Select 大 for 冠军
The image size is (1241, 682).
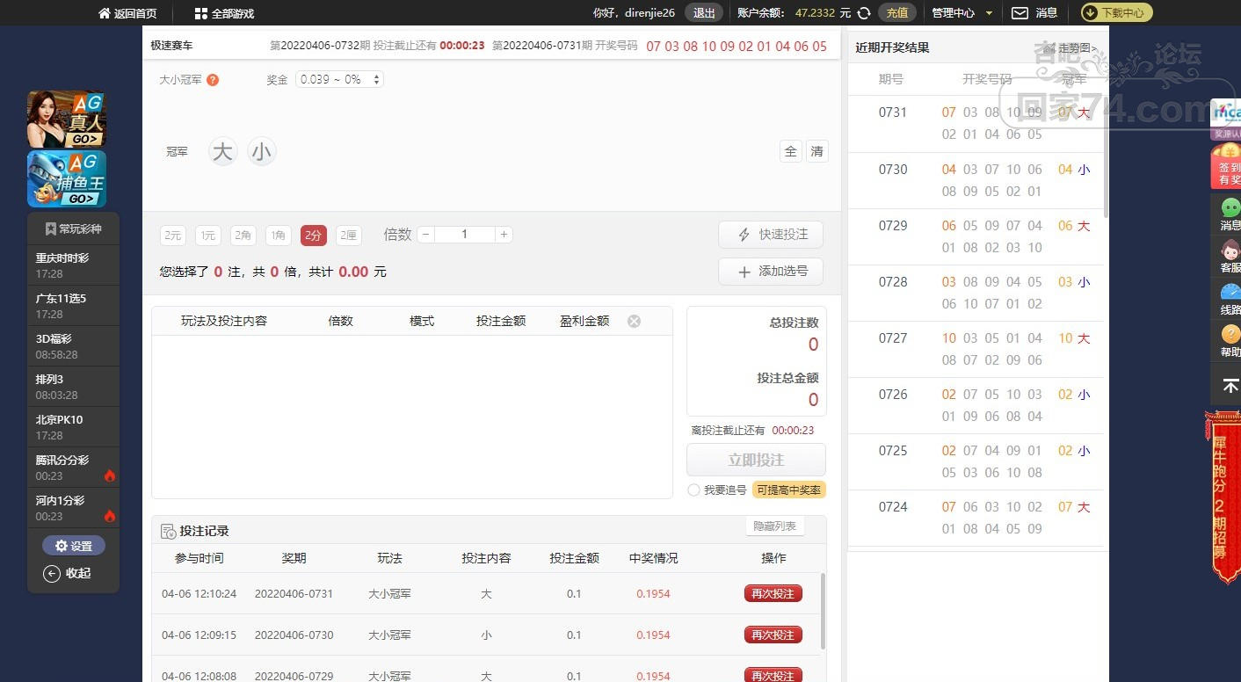[x=223, y=152]
